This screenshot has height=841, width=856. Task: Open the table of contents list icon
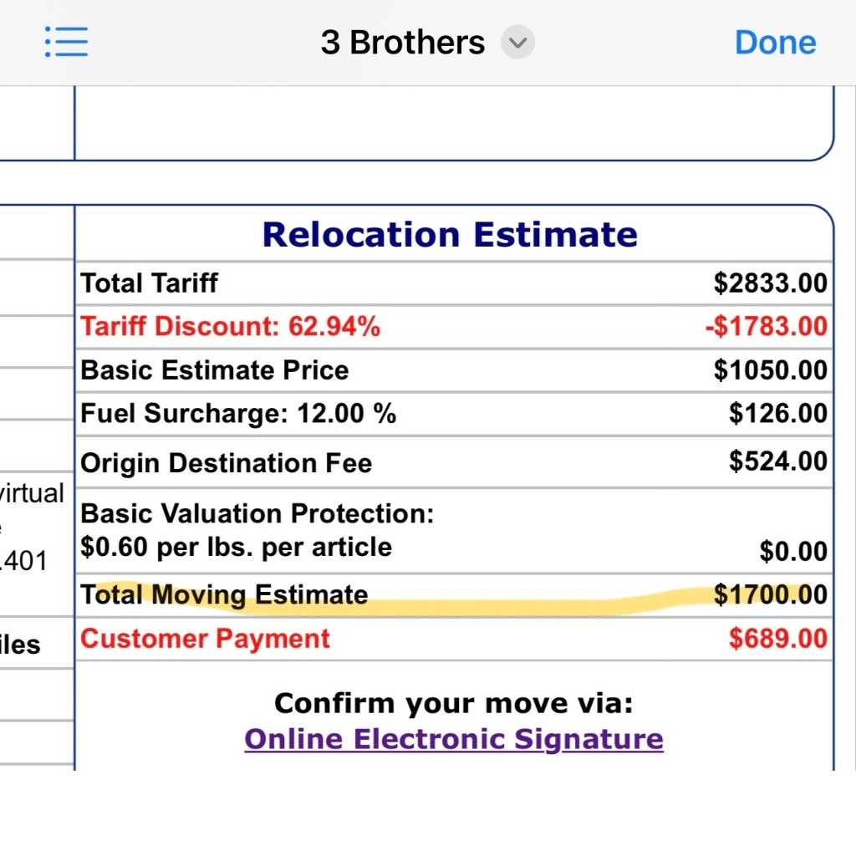[x=67, y=42]
